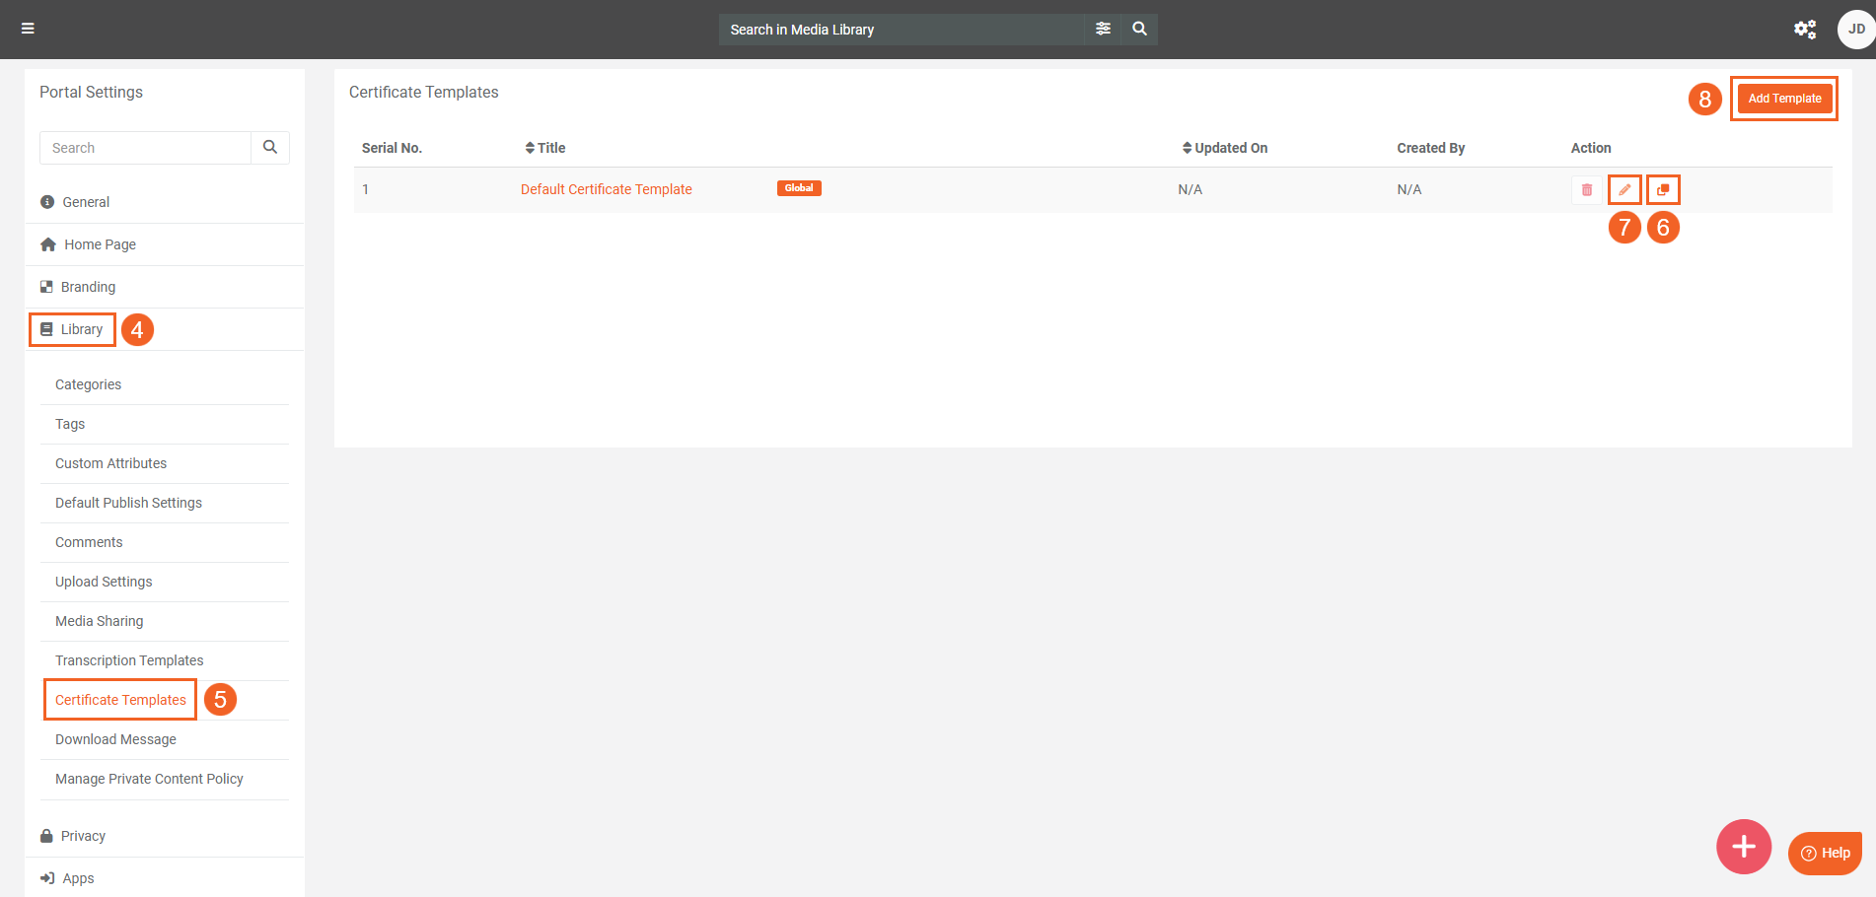1876x897 pixels.
Task: Delete the Default Certificate Template
Action: click(1586, 189)
